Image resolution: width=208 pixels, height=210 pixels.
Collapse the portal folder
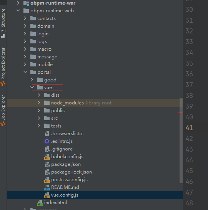tap(25, 72)
